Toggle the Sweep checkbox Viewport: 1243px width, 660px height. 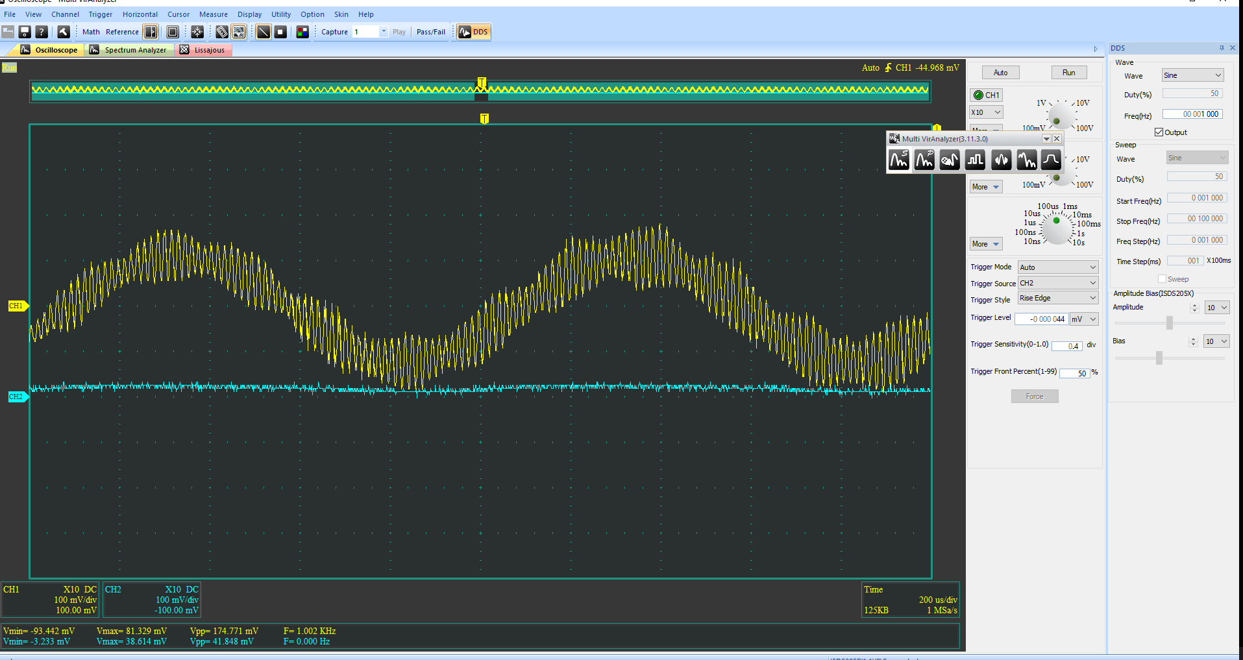click(1162, 279)
